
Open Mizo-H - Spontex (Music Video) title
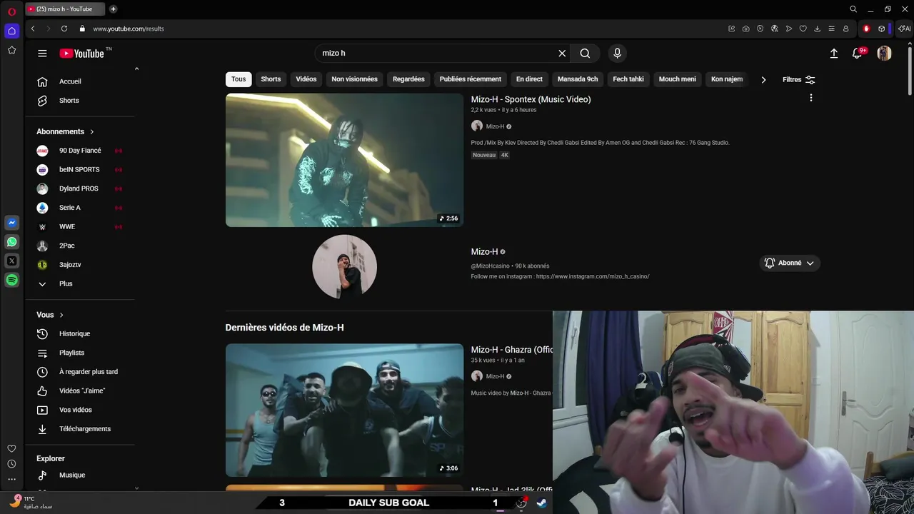(x=531, y=99)
